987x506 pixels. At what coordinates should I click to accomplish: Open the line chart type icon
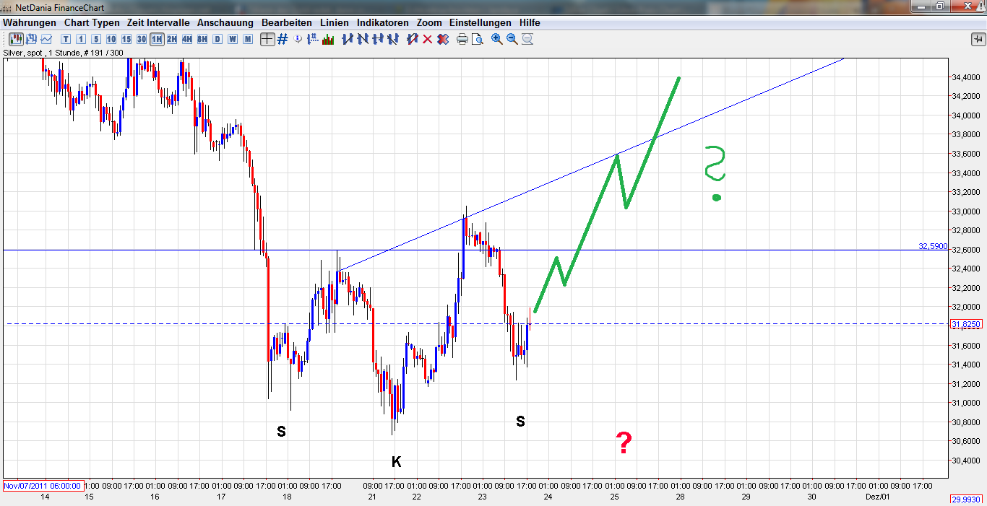pyautogui.click(x=45, y=40)
